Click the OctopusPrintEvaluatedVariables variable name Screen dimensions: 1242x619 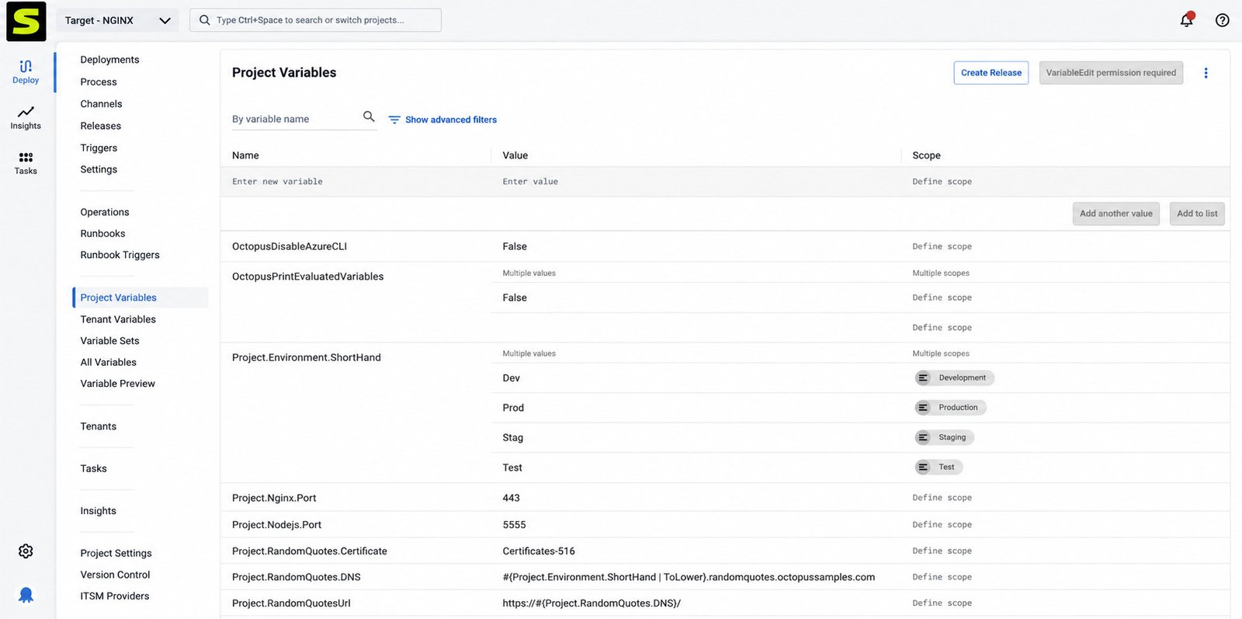pyautogui.click(x=307, y=276)
